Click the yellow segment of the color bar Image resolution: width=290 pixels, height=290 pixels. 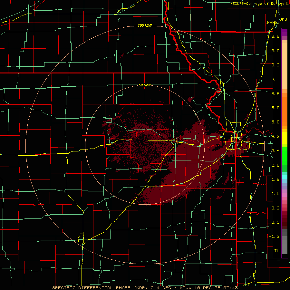pyautogui.click(x=285, y=138)
